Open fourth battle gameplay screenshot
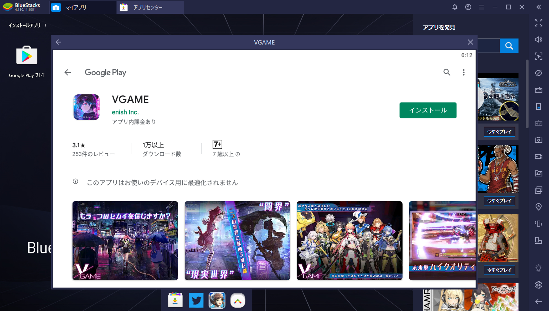549x311 pixels. [442, 240]
